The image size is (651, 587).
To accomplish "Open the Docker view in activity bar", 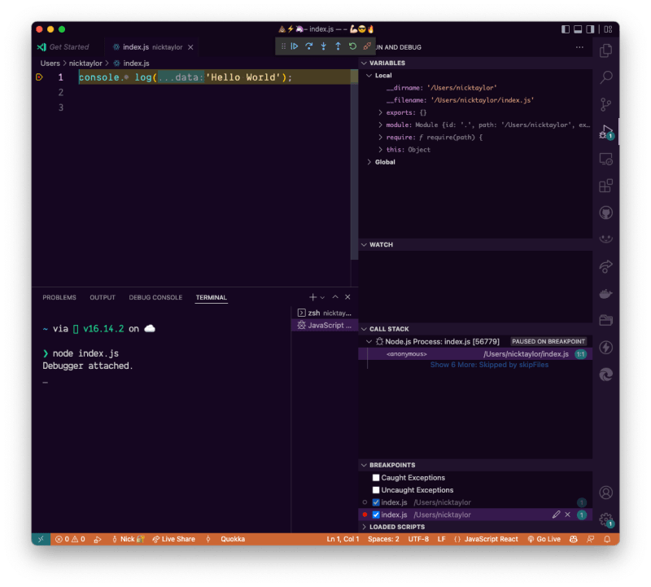I will (605, 293).
